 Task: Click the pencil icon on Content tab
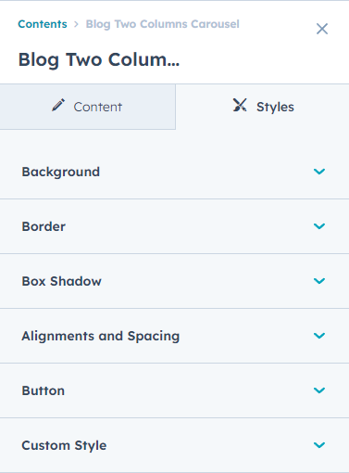click(x=58, y=105)
